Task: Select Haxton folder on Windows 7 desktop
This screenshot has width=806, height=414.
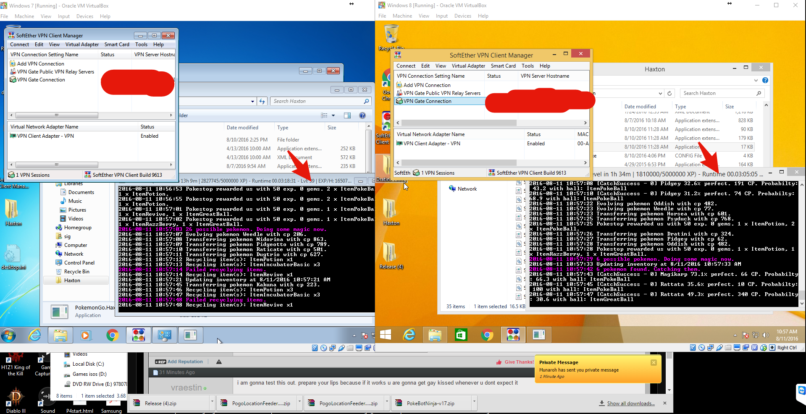Action: click(x=13, y=212)
